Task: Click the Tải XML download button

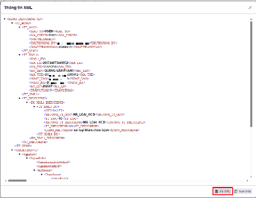Action: point(223,191)
